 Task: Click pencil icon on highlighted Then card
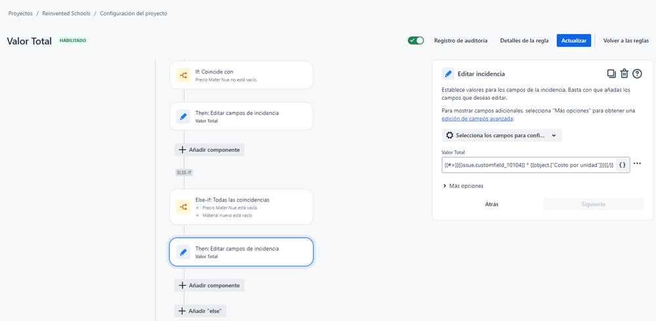[183, 252]
